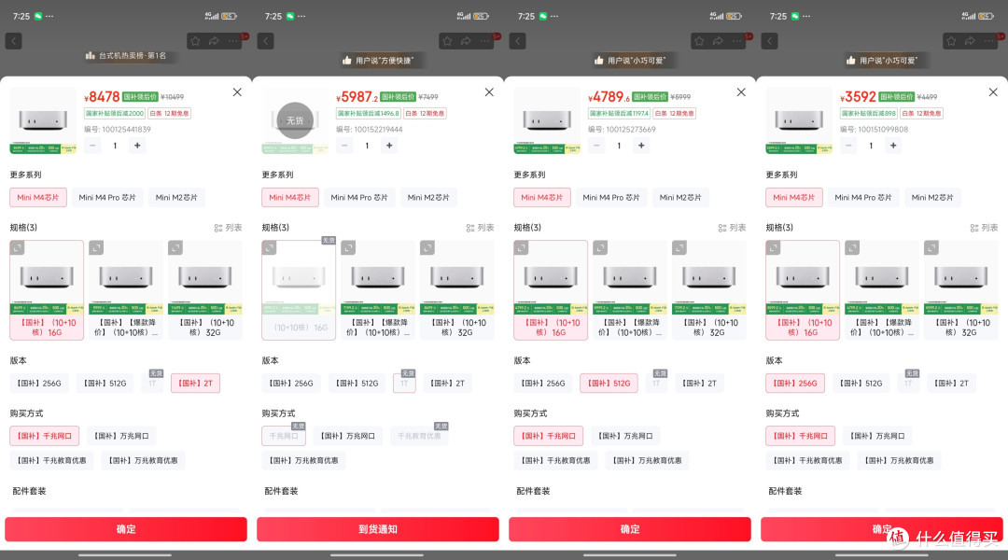Tap back arrow above ¥5987 panel
The height and width of the screenshot is (560, 1008).
[265, 41]
